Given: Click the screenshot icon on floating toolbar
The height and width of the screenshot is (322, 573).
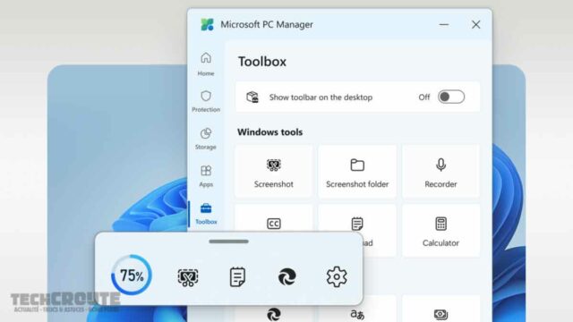Looking at the screenshot, I should coord(188,277).
